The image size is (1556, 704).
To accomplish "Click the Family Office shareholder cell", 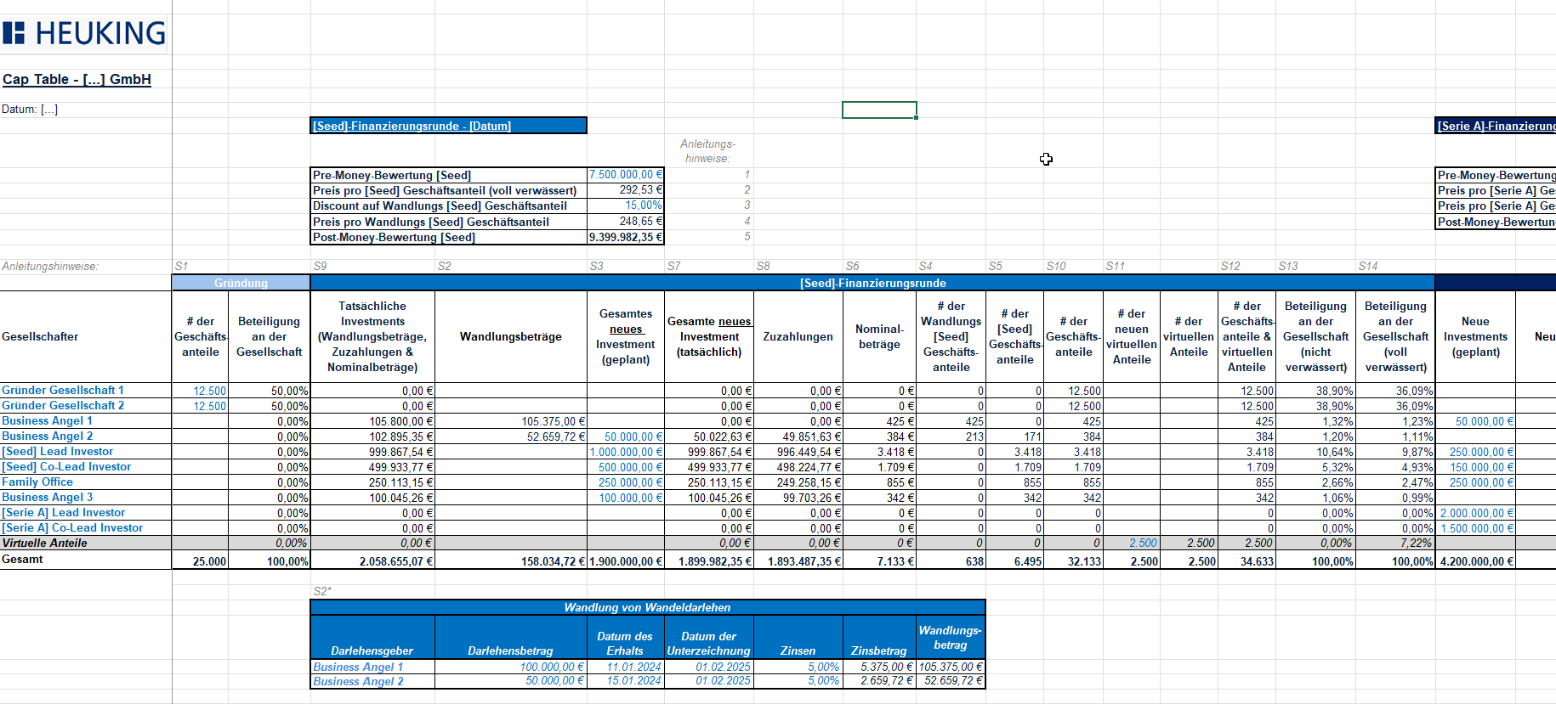I will 37,482.
